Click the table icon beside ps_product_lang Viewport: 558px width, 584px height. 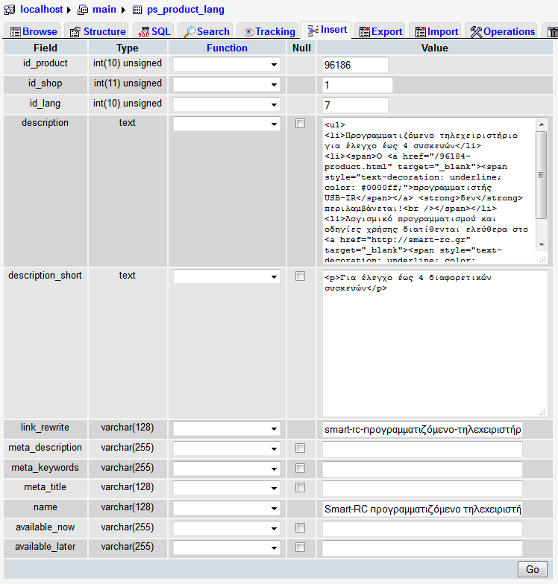click(x=137, y=10)
